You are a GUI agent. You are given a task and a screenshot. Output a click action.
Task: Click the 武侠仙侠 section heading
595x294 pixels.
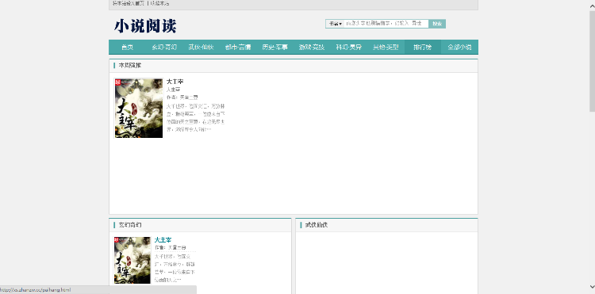pyautogui.click(x=317, y=225)
